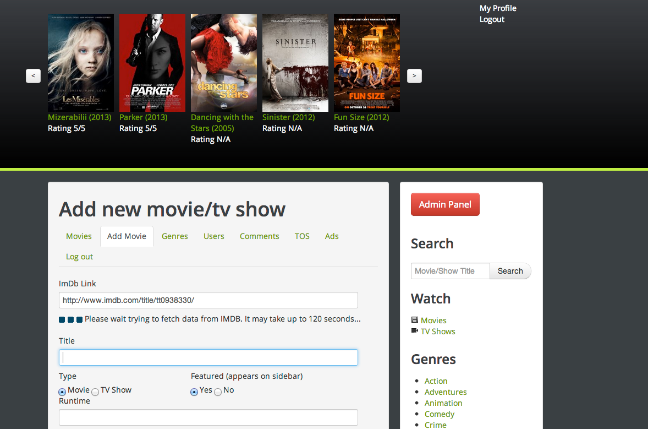Click the film icon beside Movies
The width and height of the screenshot is (648, 429).
coord(415,320)
